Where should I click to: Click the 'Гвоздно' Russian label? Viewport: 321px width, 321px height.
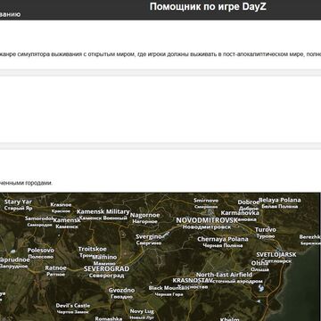click(x=121, y=297)
